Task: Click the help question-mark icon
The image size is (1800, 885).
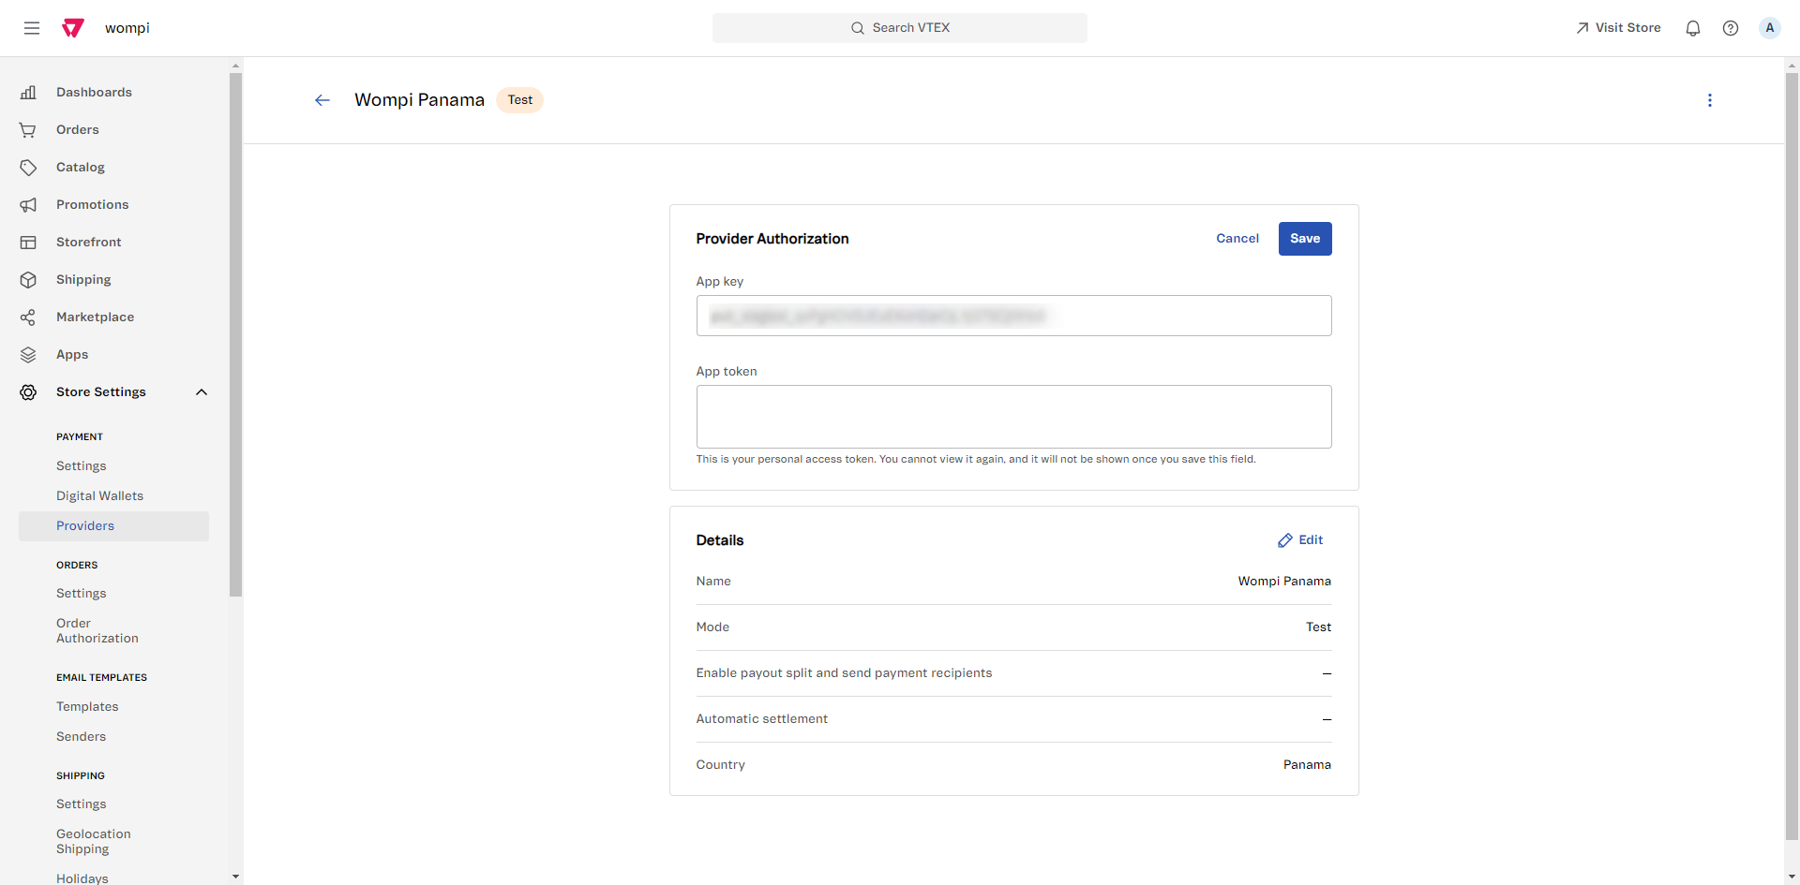Action: tap(1732, 27)
